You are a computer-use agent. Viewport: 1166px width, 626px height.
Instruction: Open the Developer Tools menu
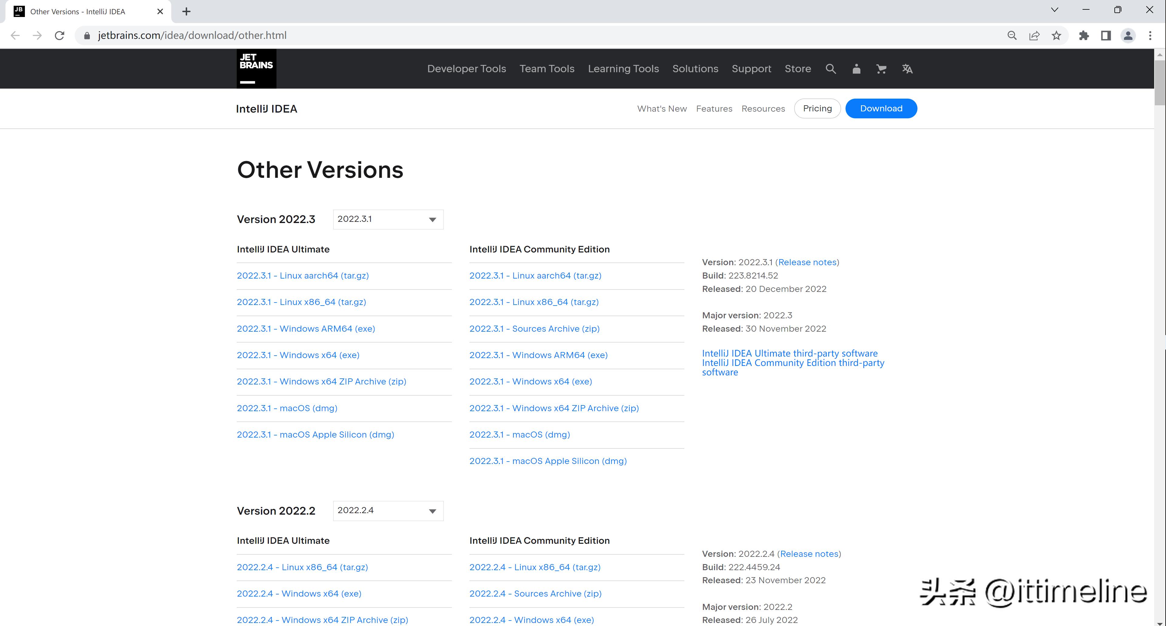[x=466, y=69]
